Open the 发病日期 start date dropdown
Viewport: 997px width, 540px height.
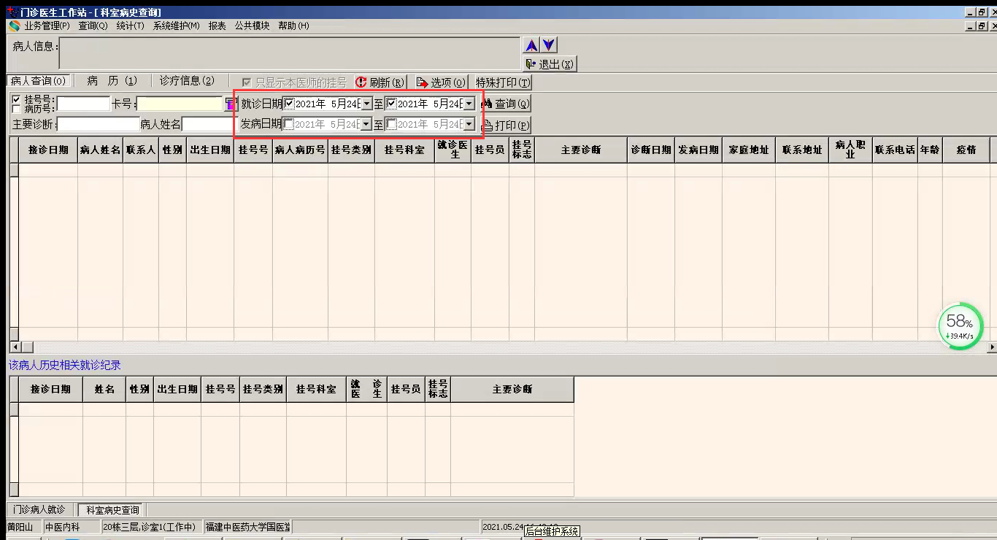pyautogui.click(x=366, y=124)
